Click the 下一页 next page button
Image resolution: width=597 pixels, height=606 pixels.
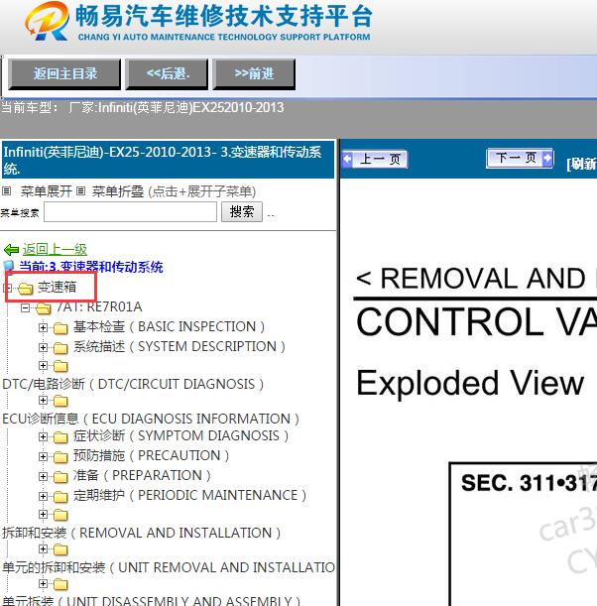click(x=520, y=158)
